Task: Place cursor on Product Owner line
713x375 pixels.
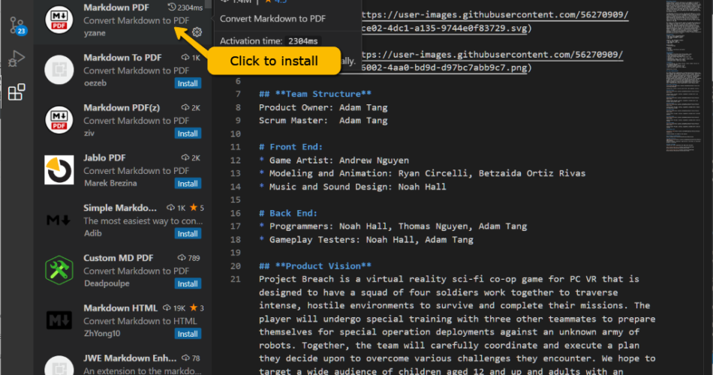Action: point(323,108)
